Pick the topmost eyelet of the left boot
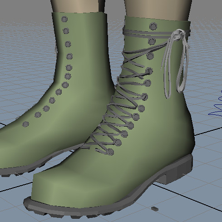Viewport: 222px width, 222px height. click(x=64, y=19)
